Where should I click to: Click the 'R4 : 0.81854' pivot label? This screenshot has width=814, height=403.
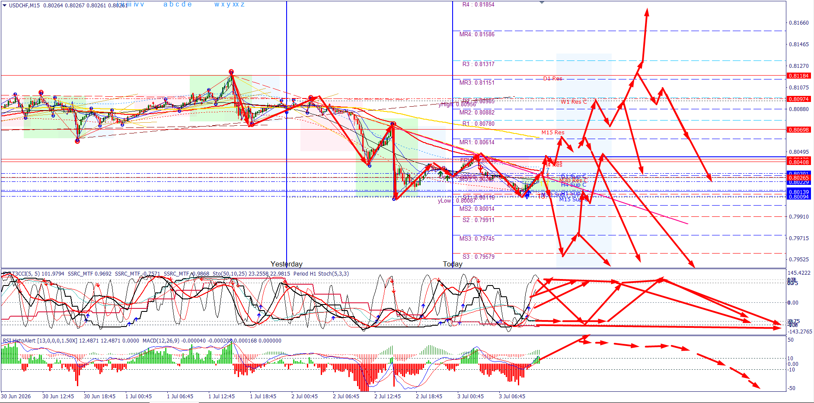(x=478, y=4)
